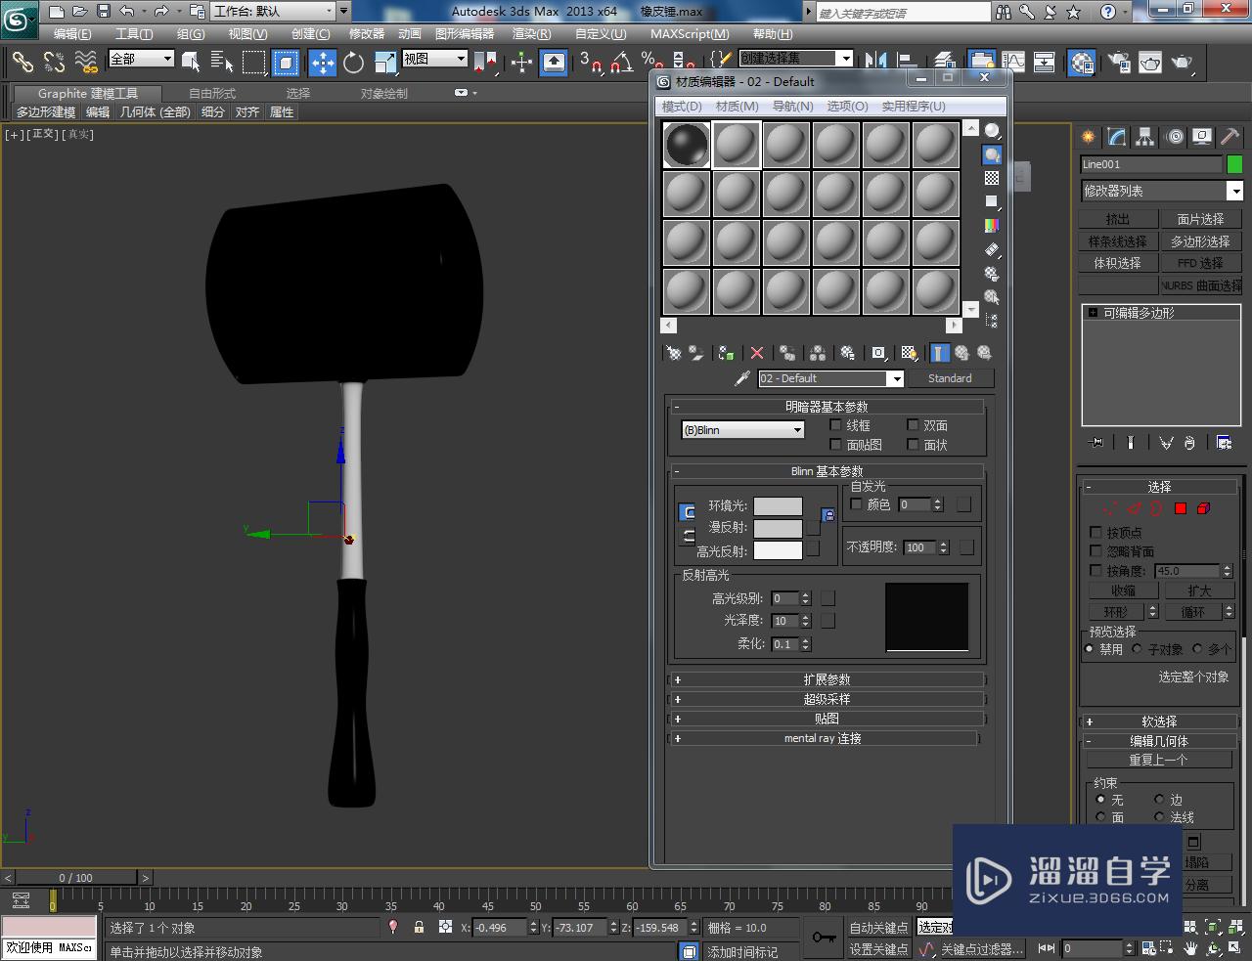Click Reset Map/Mtl red X icon

click(757, 353)
